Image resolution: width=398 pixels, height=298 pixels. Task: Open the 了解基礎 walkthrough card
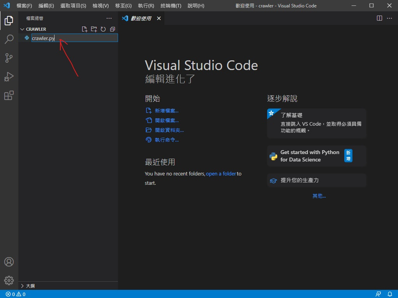(317, 123)
